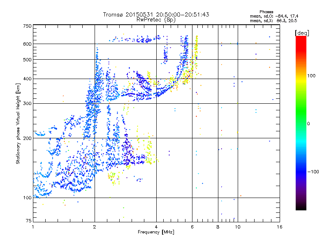Image resolution: width=329 pixels, height=247 pixels.
Task: Click the x-axis label '2'
Action: [x=95, y=227]
